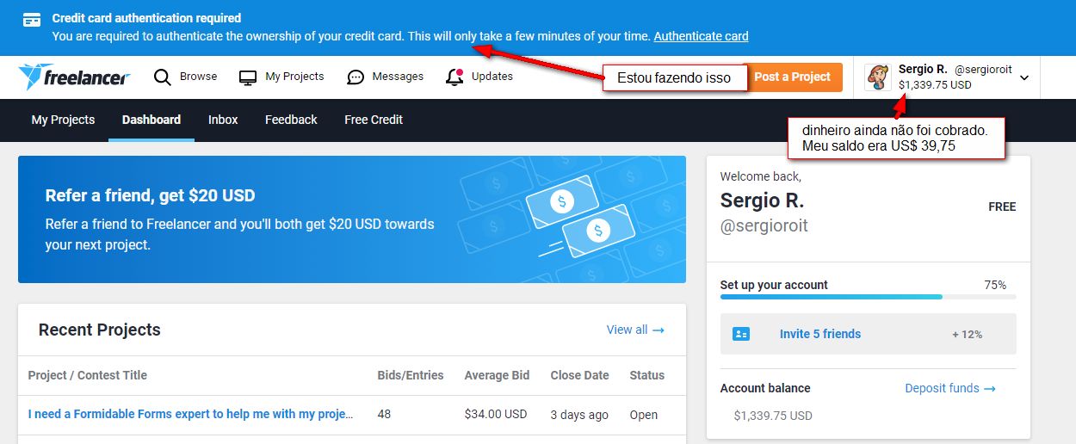This screenshot has width=1076, height=444.
Task: Open the View all projects link
Action: click(635, 330)
